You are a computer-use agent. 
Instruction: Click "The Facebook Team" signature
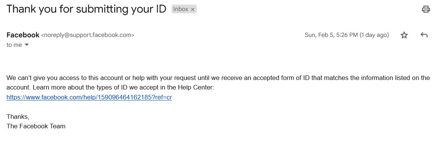coord(36,126)
